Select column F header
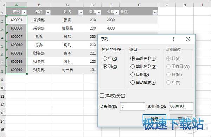211x137 pixels. point(139,5)
